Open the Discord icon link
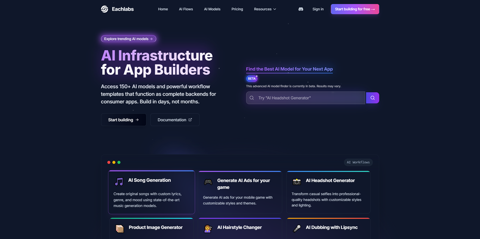The height and width of the screenshot is (239, 480). point(301,9)
